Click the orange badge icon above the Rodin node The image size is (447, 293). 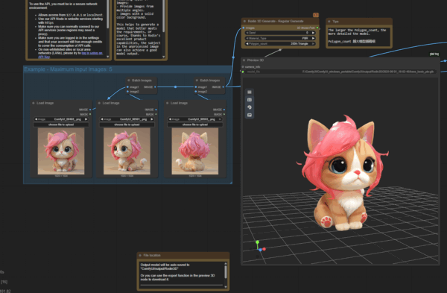[x=316, y=15]
